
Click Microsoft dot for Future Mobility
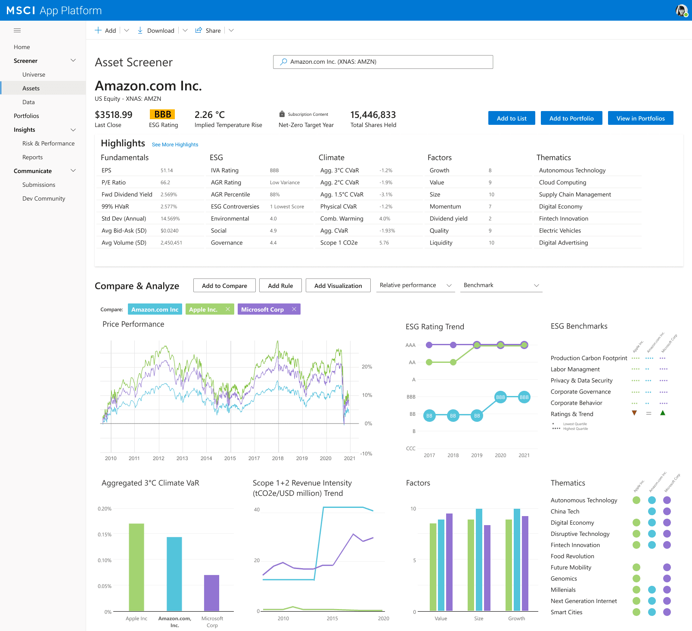pos(667,567)
